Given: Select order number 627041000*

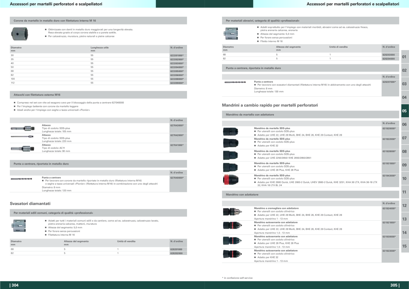Looking at the screenshot, I should pos(177,145).
